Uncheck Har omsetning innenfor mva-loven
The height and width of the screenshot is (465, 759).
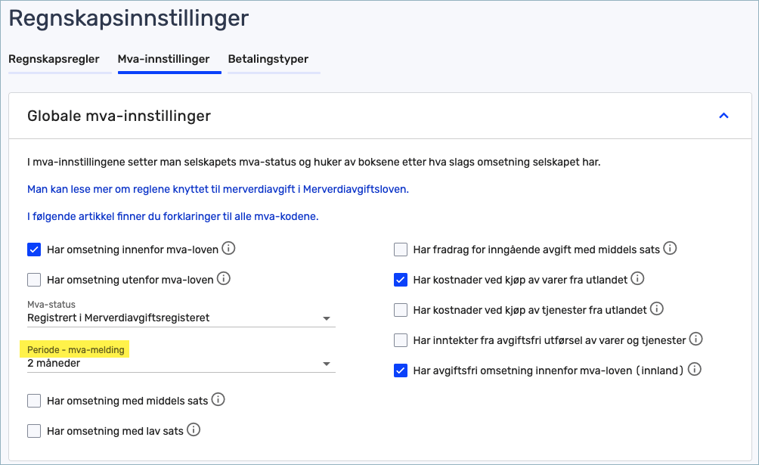34,250
